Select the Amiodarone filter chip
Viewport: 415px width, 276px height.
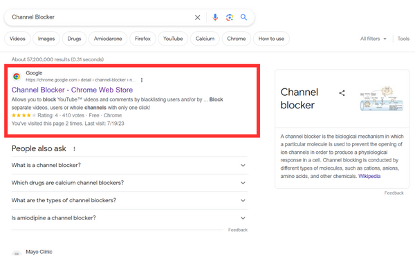pyautogui.click(x=108, y=39)
